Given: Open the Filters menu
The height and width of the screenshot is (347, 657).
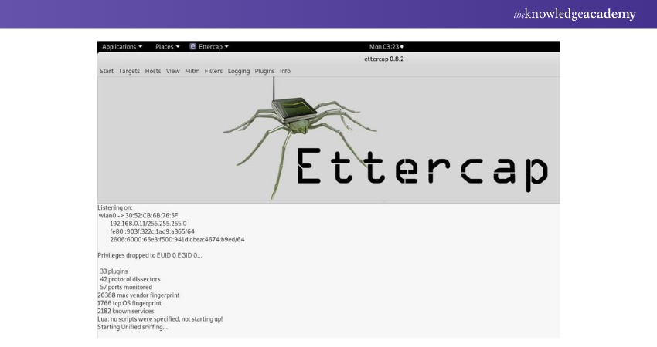Looking at the screenshot, I should point(213,71).
